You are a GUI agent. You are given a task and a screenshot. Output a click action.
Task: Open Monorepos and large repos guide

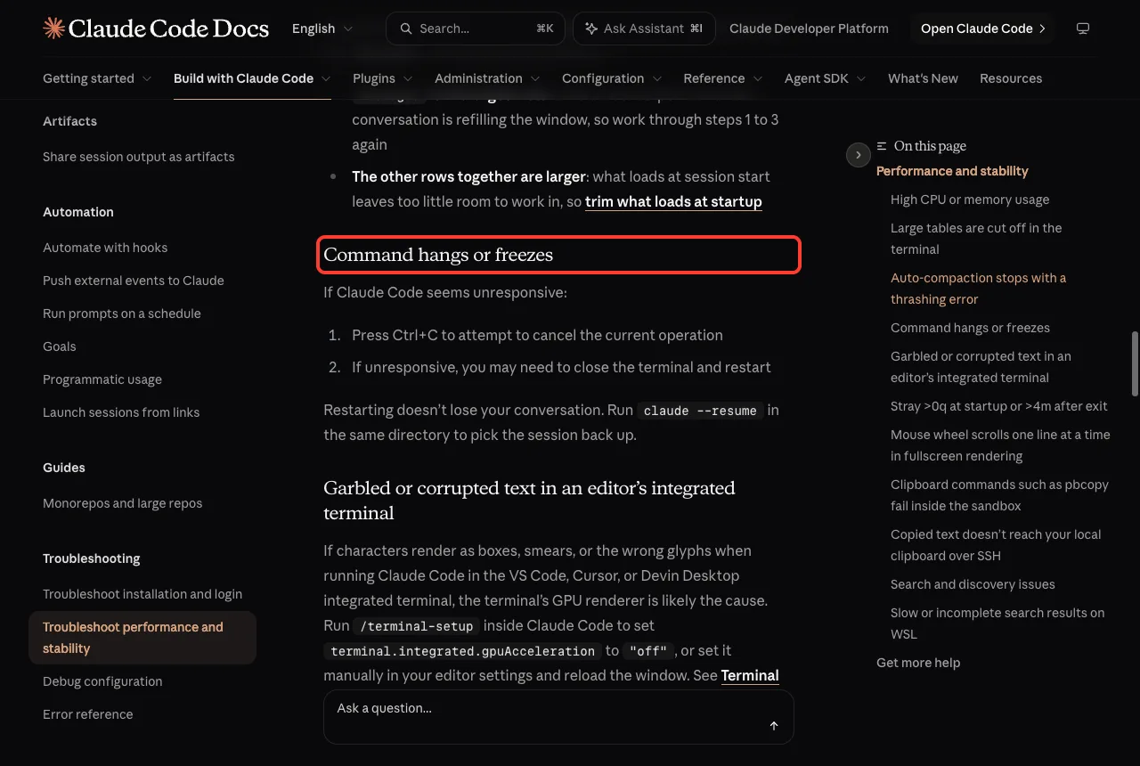[x=123, y=503]
